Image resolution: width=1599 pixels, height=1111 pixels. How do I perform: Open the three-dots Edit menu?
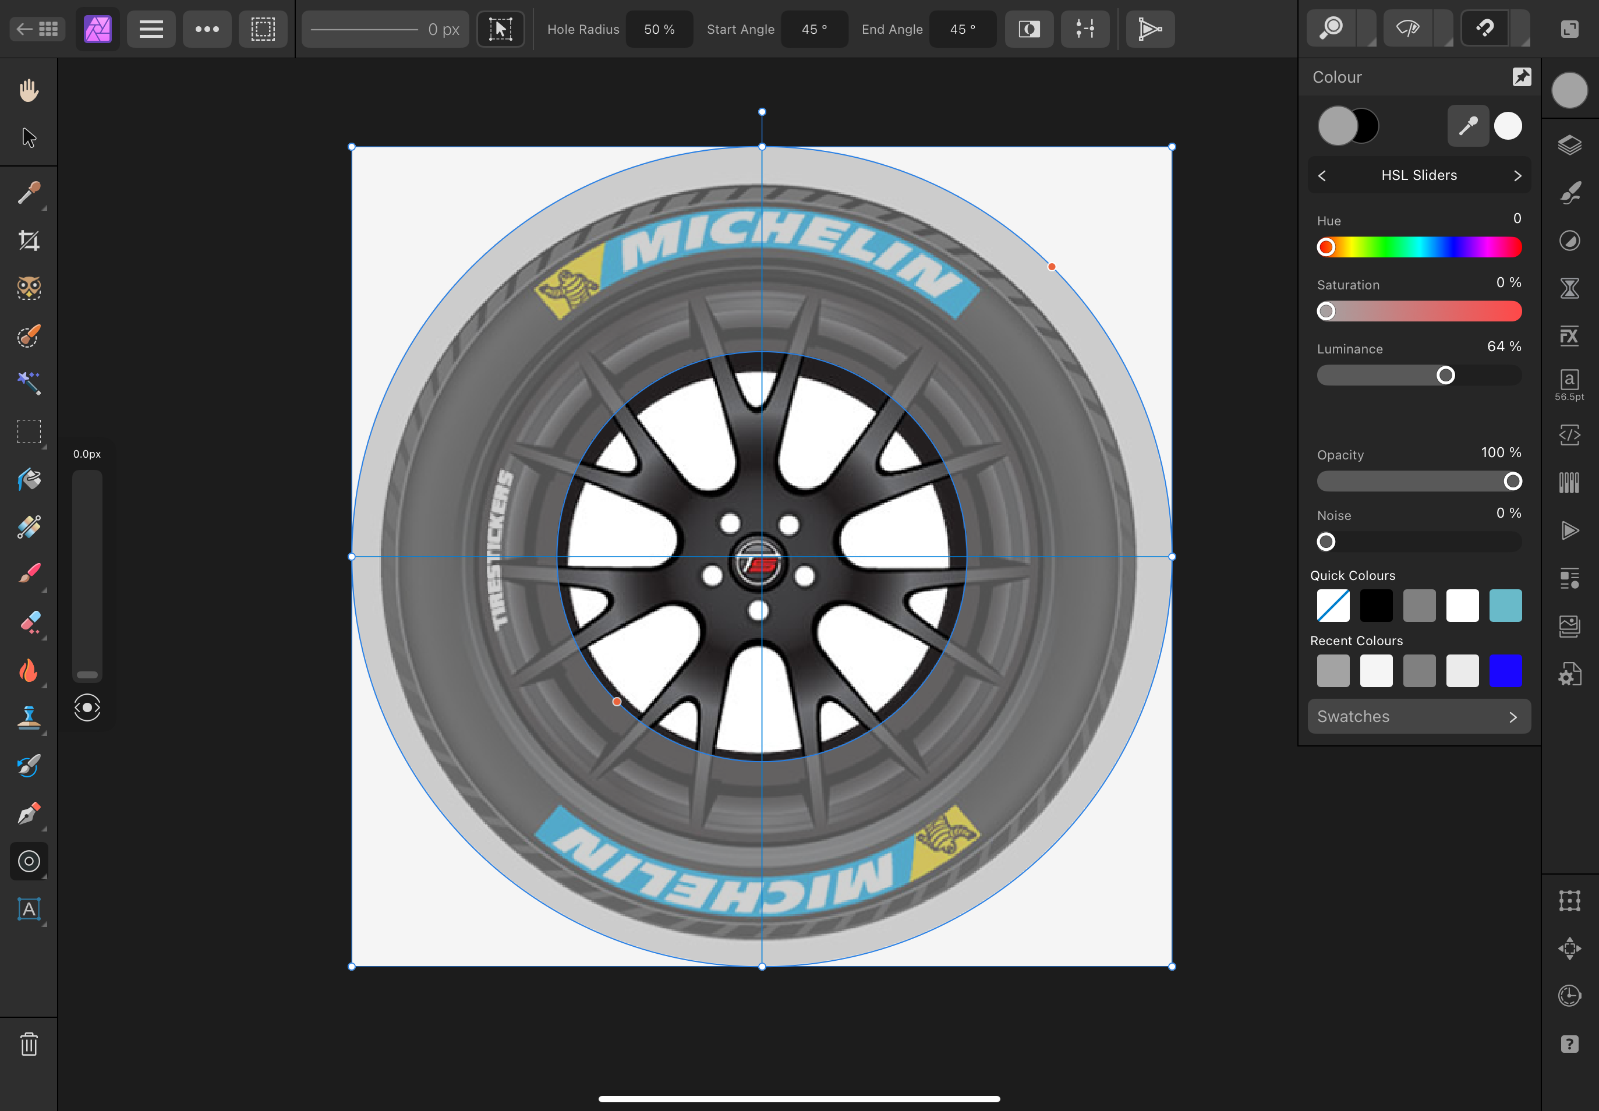pos(207,29)
